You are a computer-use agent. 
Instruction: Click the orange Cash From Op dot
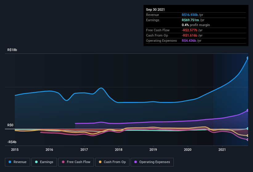100,162
